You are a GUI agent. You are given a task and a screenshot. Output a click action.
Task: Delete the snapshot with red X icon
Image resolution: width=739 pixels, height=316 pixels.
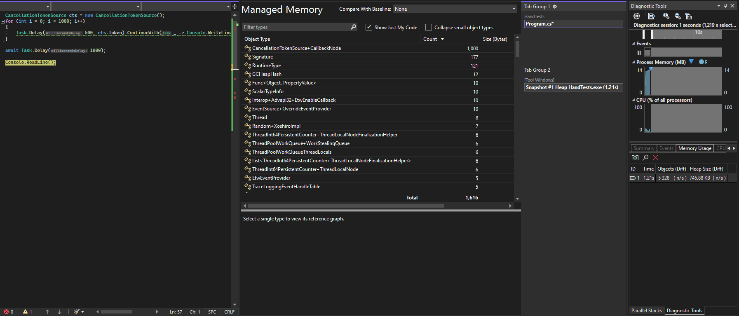pyautogui.click(x=656, y=158)
